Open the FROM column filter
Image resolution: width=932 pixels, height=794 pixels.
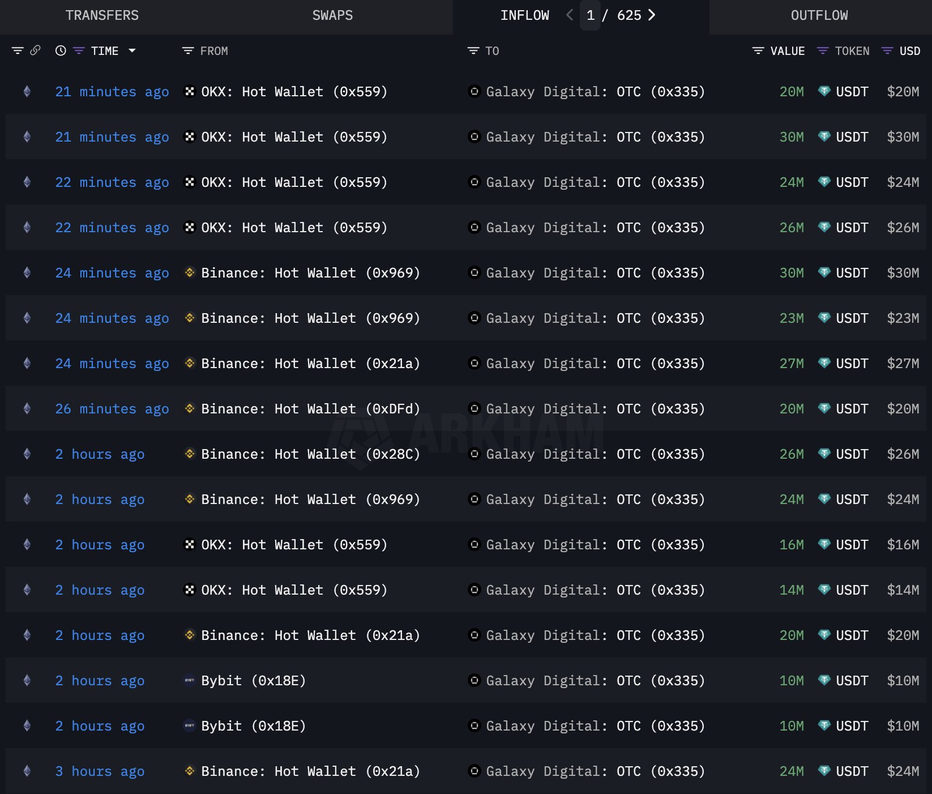point(187,50)
